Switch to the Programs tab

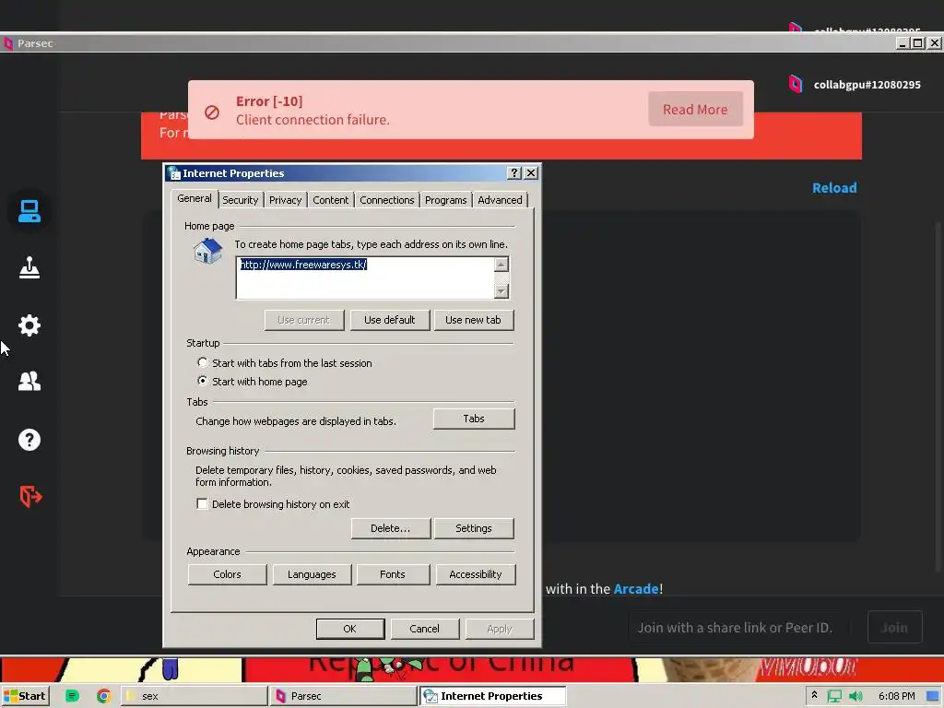coord(445,200)
